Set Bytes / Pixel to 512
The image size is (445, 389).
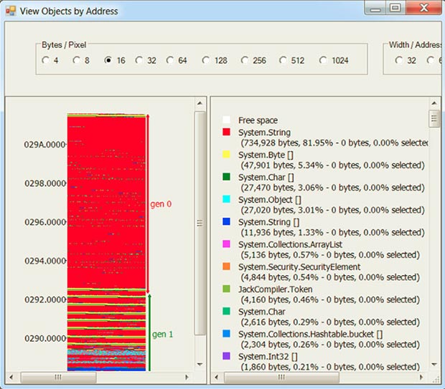pos(283,60)
